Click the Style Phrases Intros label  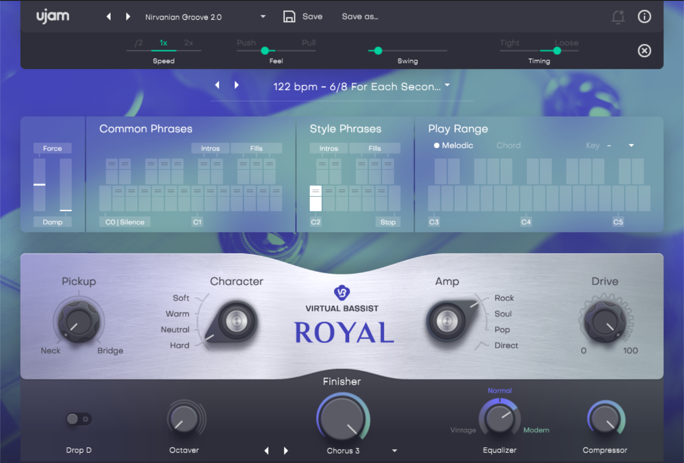329,149
